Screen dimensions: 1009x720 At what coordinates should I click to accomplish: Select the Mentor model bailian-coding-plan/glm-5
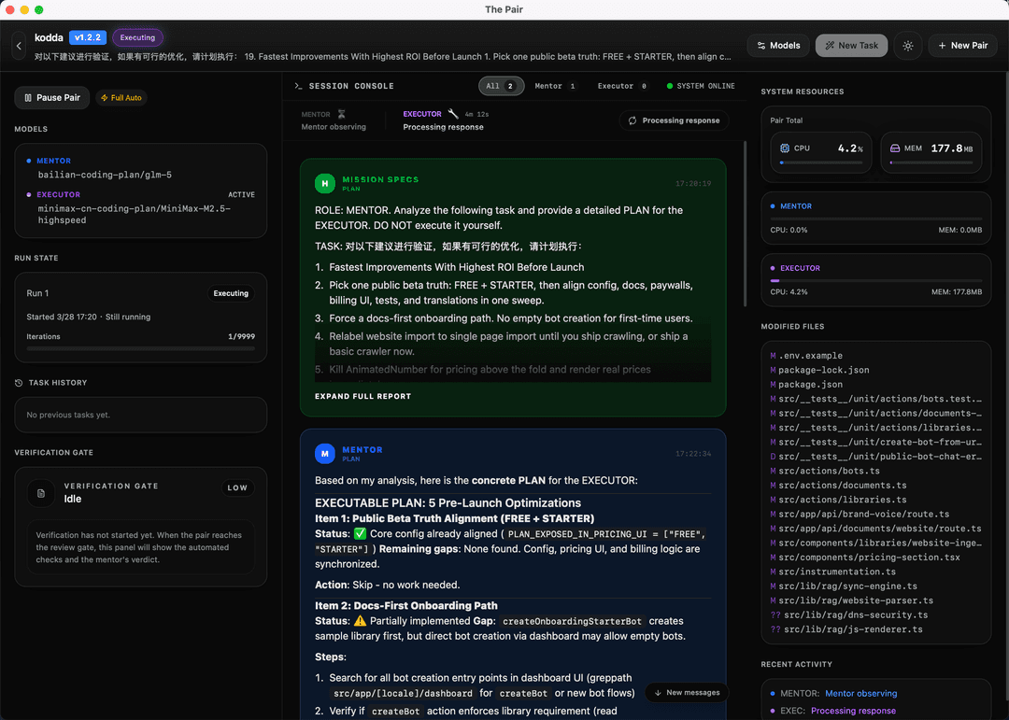[x=105, y=175]
